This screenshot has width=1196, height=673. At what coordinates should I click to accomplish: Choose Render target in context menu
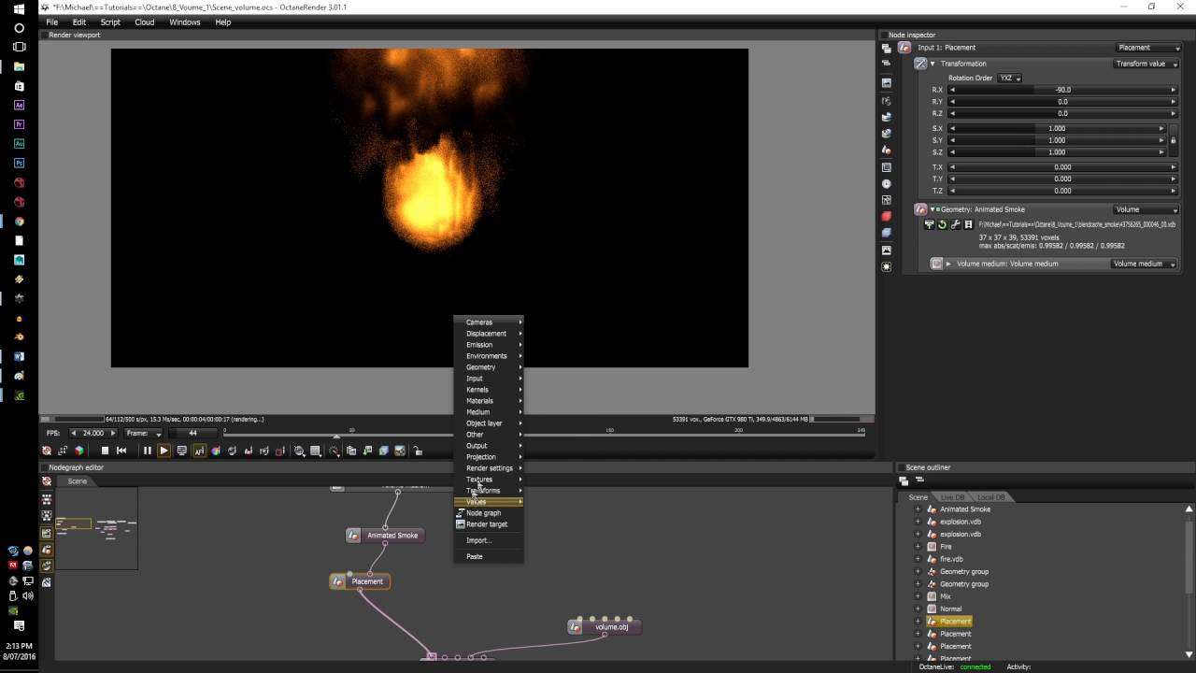(490, 524)
